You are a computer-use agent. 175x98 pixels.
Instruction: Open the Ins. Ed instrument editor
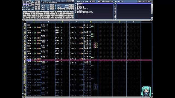[42, 14]
